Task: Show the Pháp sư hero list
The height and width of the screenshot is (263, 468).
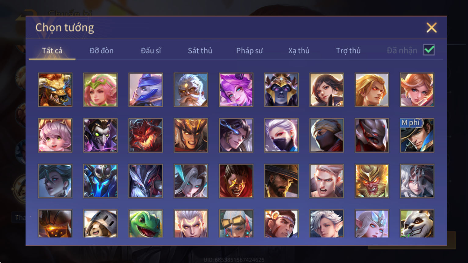Action: point(250,51)
